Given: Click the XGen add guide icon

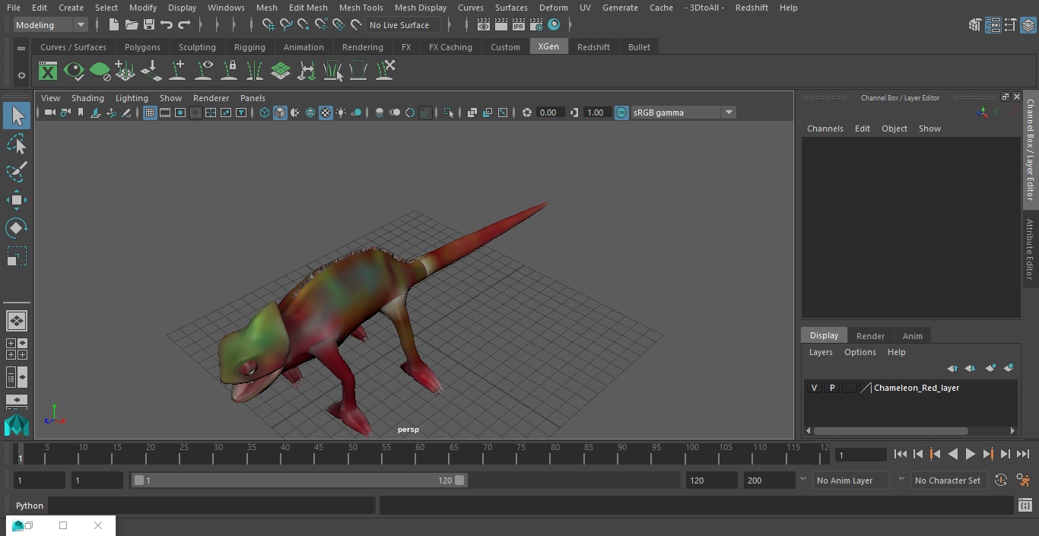Looking at the screenshot, I should point(177,71).
